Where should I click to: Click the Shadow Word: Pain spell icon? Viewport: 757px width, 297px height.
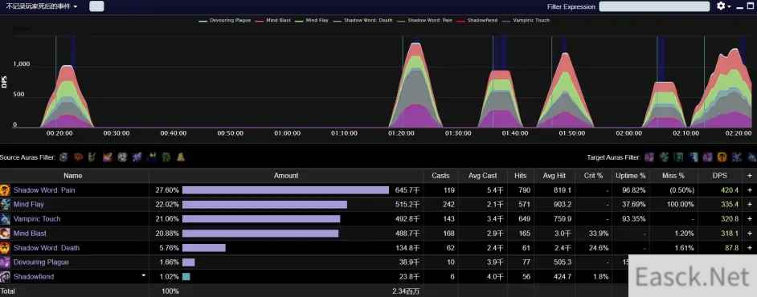pos(5,190)
